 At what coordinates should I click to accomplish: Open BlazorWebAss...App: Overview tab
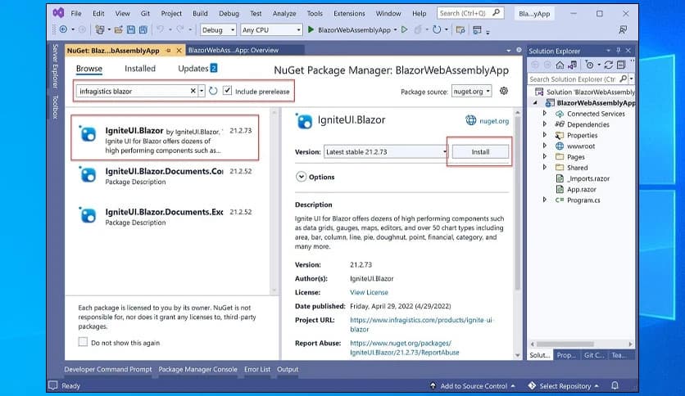(234, 50)
